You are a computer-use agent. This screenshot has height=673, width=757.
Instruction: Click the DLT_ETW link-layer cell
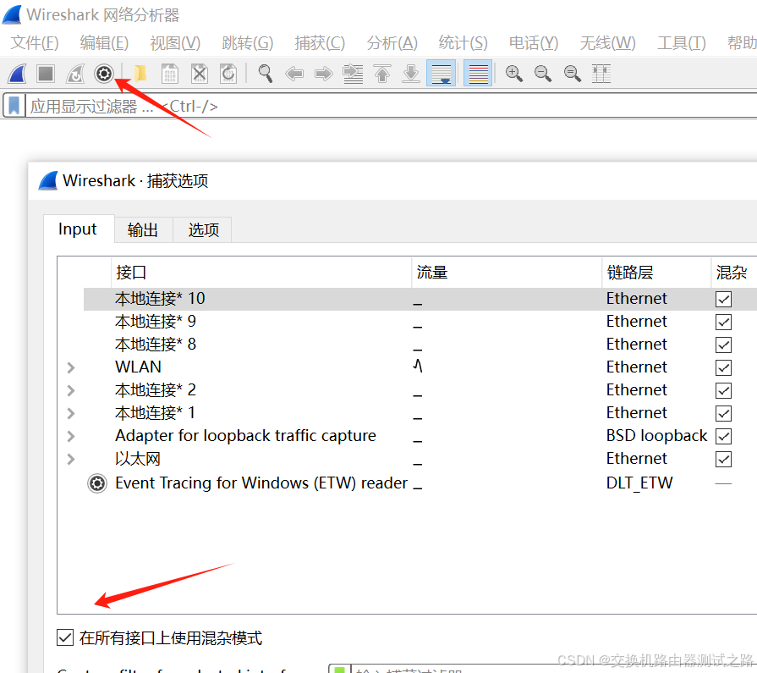point(639,483)
